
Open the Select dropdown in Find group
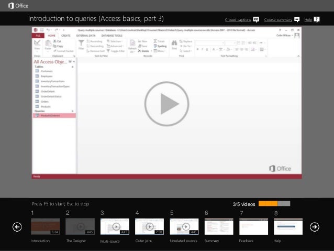coord(185,51)
